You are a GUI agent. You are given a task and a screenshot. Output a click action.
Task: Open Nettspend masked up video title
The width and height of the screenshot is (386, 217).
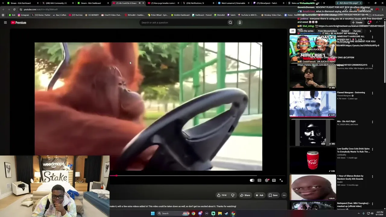pyautogui.click(x=353, y=205)
